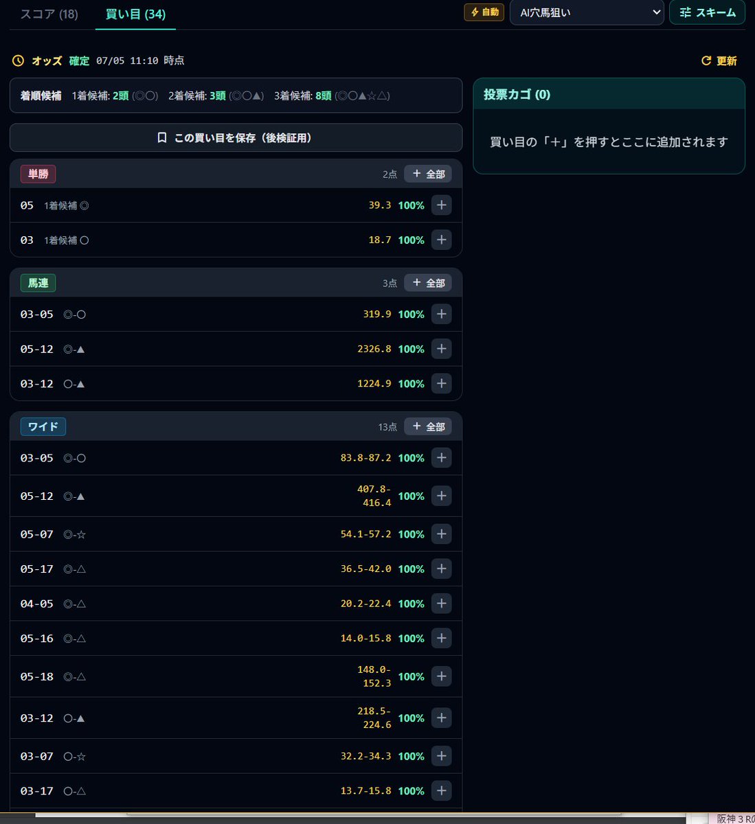Switch to the 買い目 (34) tab
The image size is (755, 824).
pyautogui.click(x=135, y=14)
